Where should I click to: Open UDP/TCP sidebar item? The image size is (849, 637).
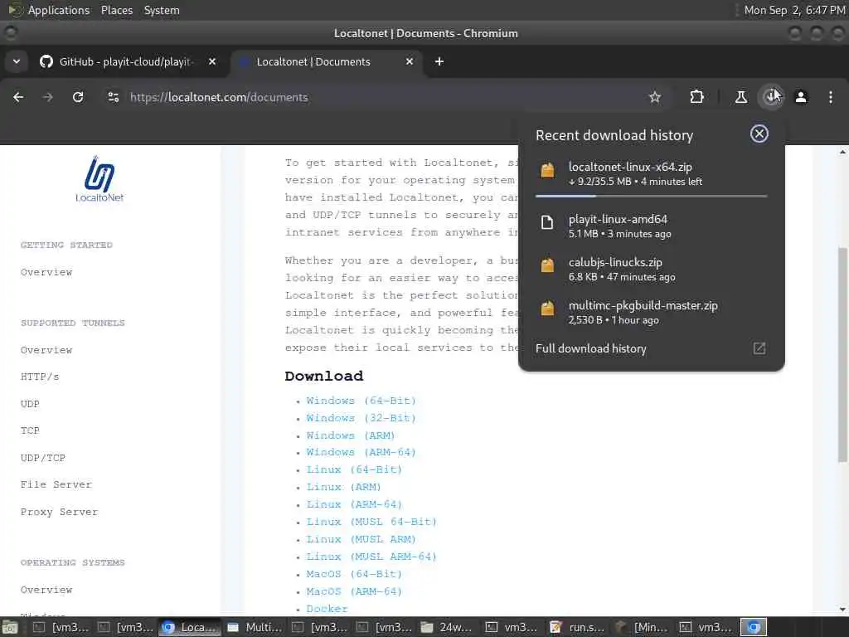[43, 458]
